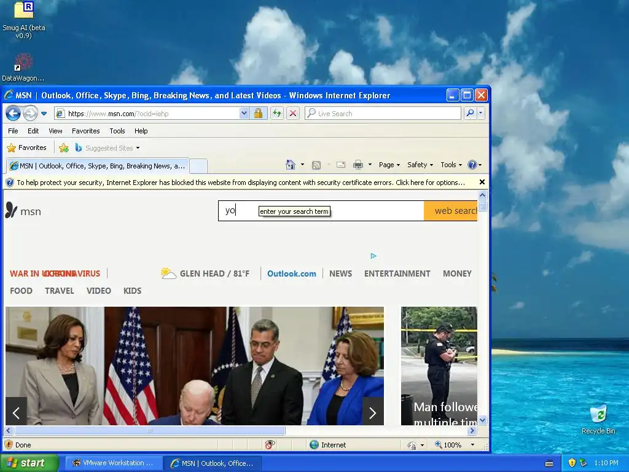Show previous slide in news carousel

pyautogui.click(x=16, y=412)
